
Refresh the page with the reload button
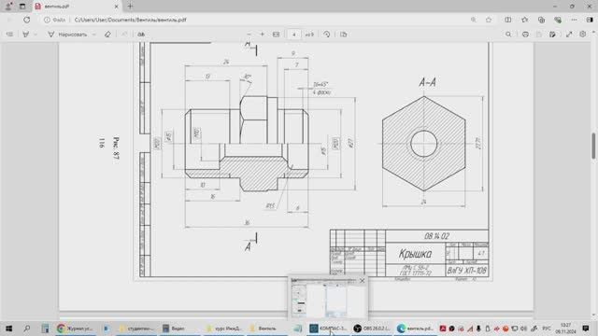pyautogui.click(x=26, y=20)
